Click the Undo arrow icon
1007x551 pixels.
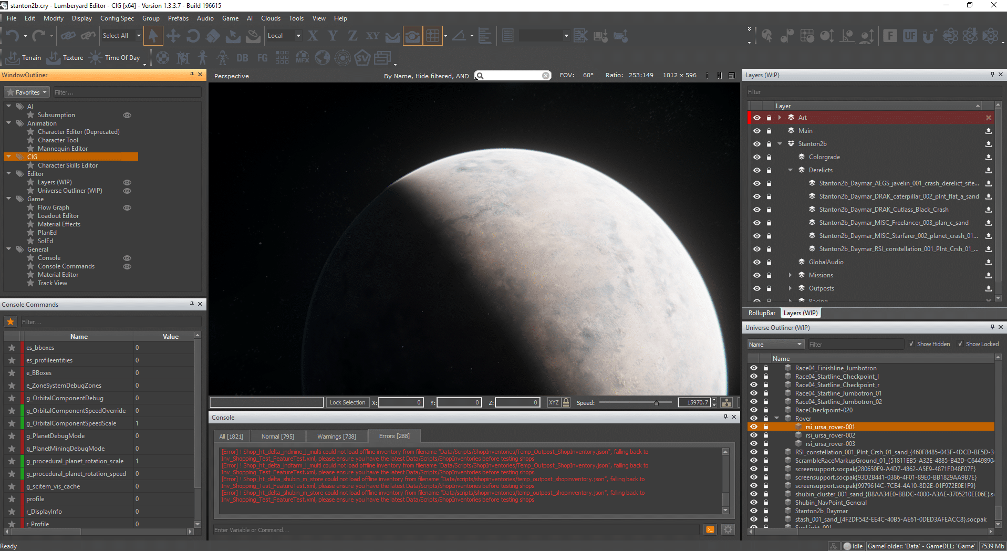click(x=13, y=36)
